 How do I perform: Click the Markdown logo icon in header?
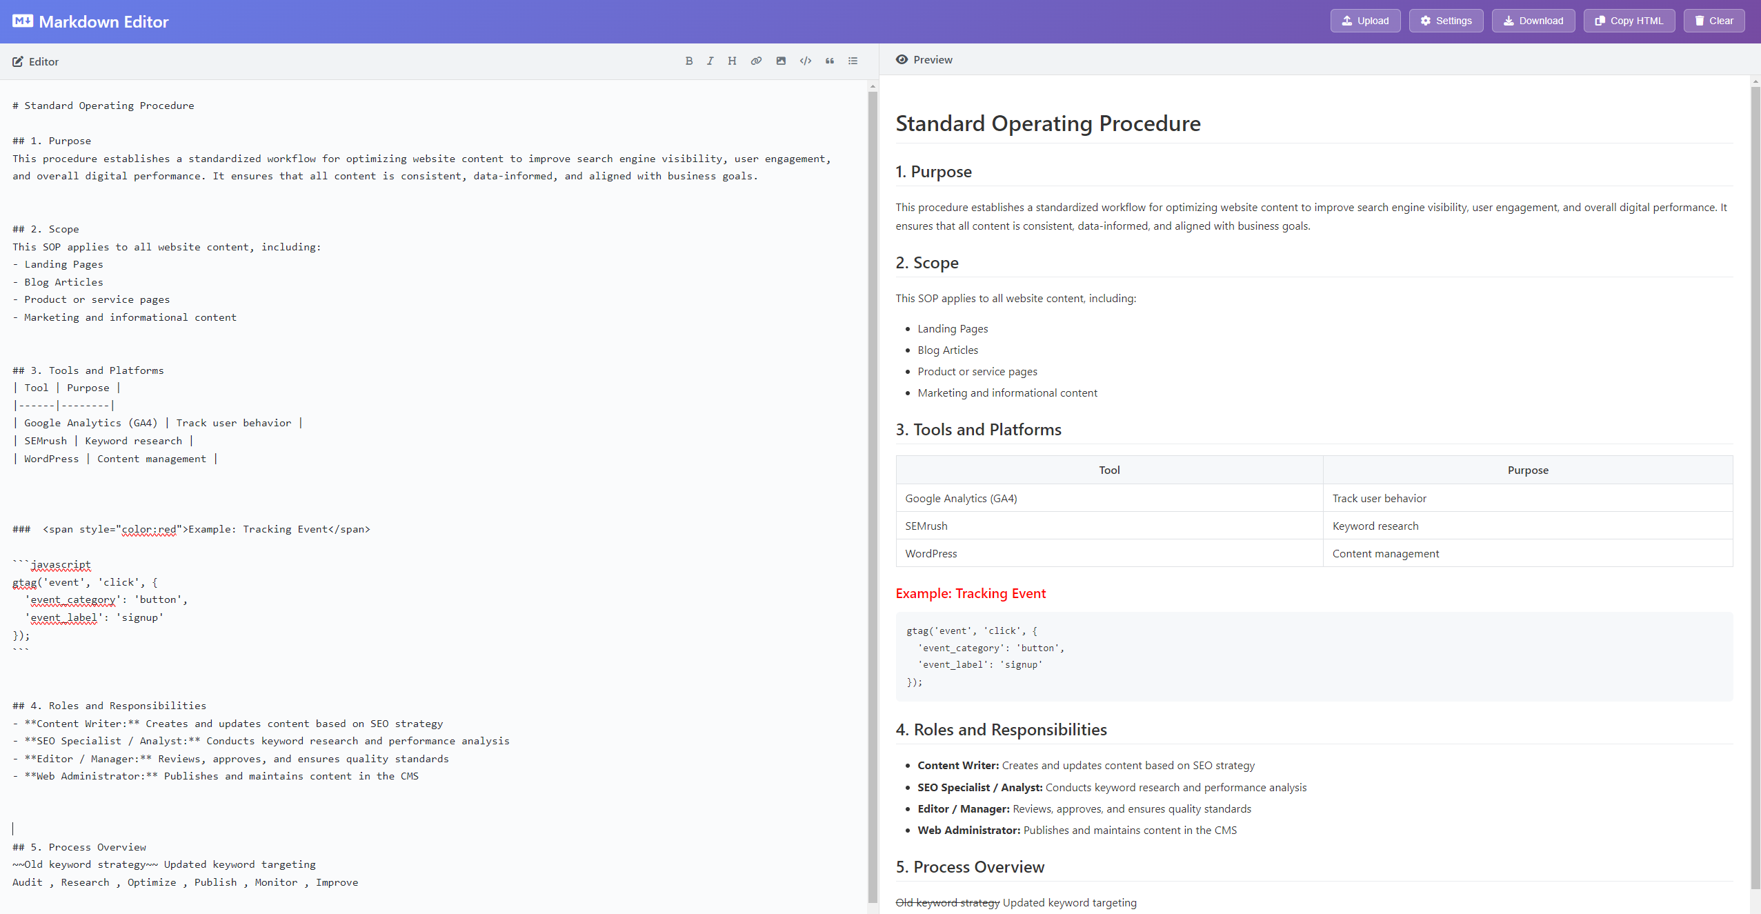point(23,21)
